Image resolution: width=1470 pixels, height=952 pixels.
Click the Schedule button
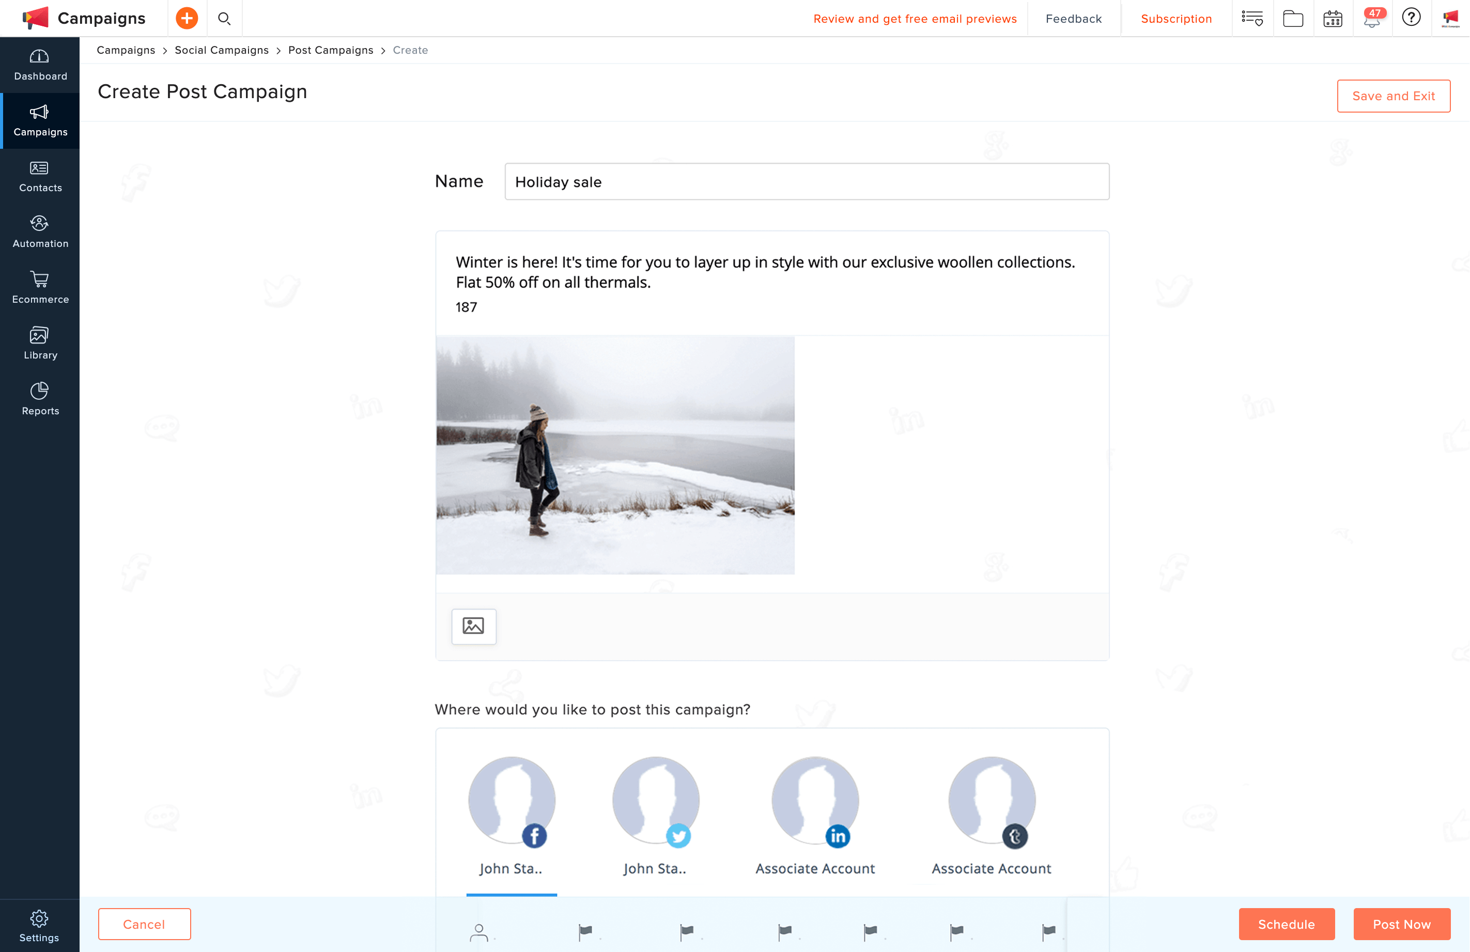[1286, 924]
